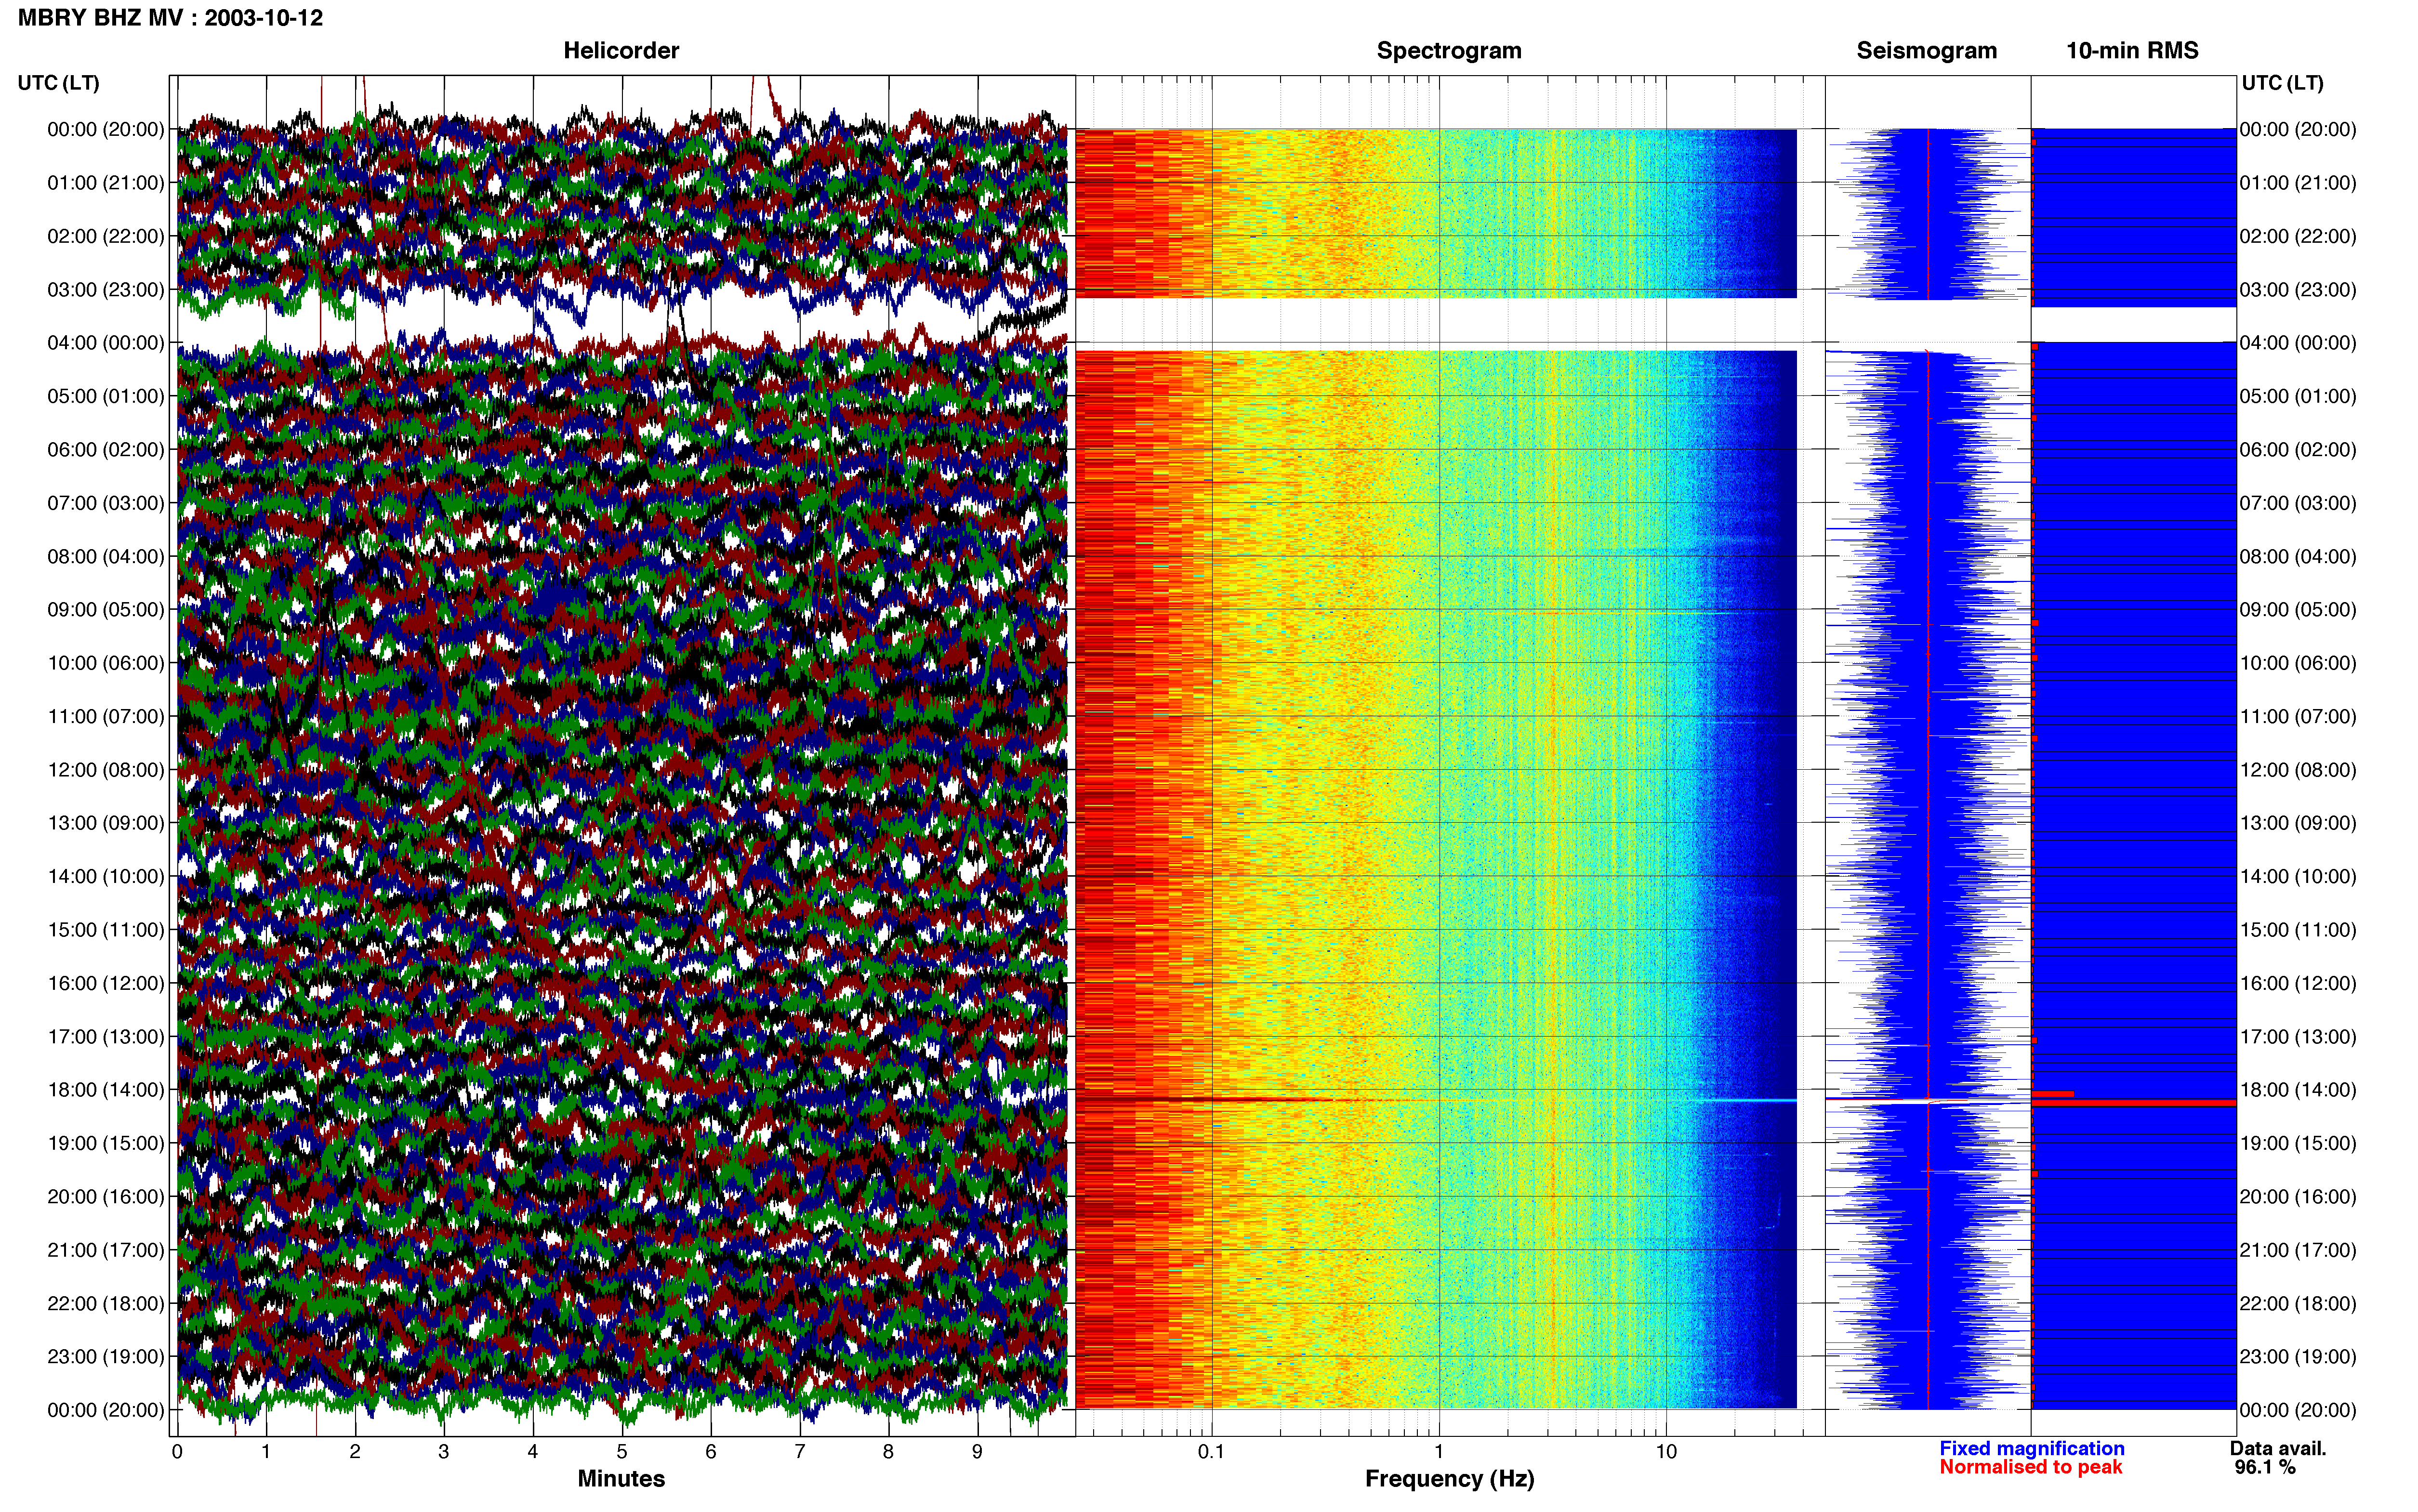Image resolution: width=2418 pixels, height=1512 pixels.
Task: Click the horizontal event streak in the spectrogram near 18:00
Action: [1436, 1100]
